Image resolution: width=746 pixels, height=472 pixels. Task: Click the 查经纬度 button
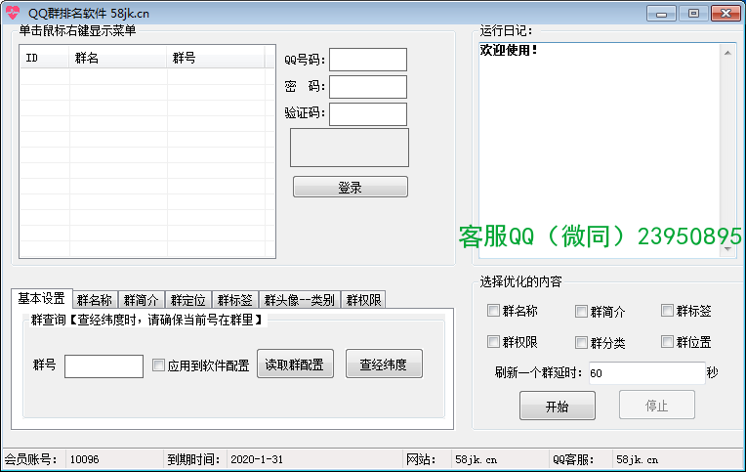[x=384, y=364]
